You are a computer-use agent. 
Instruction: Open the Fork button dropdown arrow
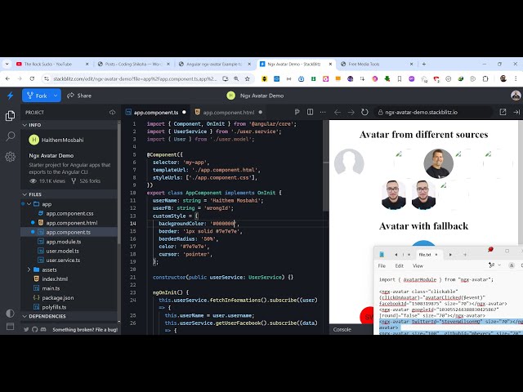click(56, 96)
